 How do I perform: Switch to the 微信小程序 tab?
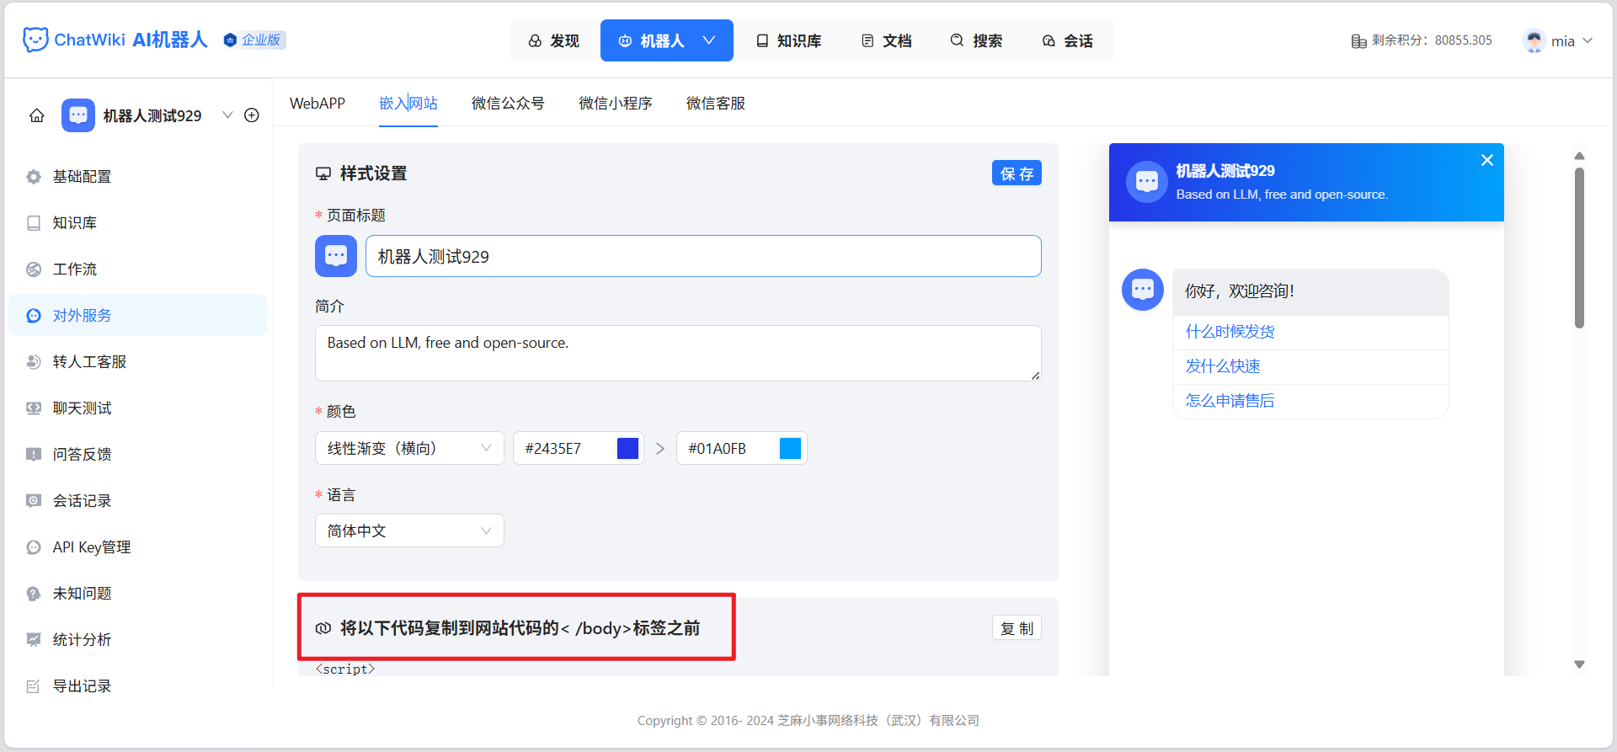(x=616, y=103)
